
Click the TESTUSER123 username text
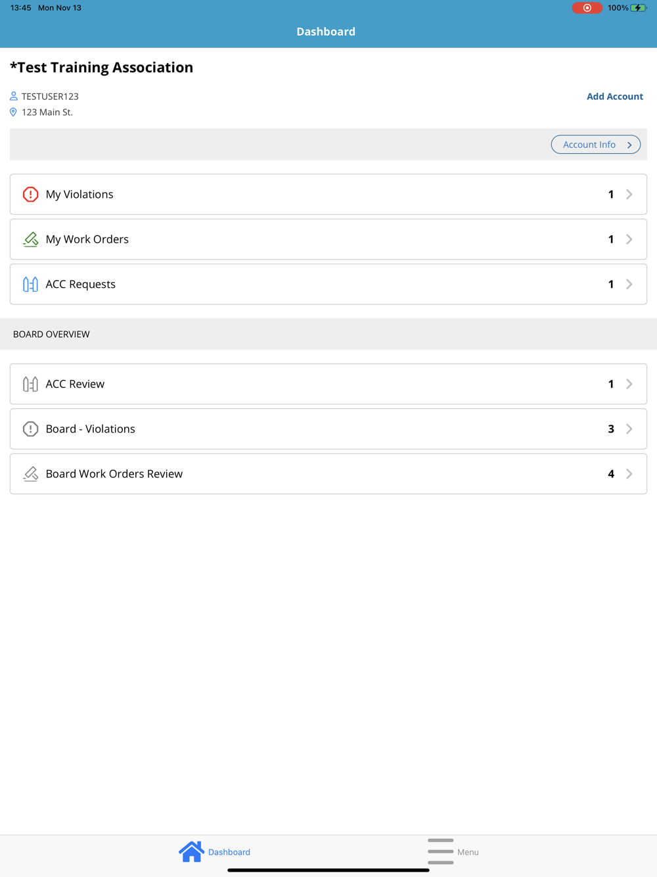pyautogui.click(x=50, y=97)
